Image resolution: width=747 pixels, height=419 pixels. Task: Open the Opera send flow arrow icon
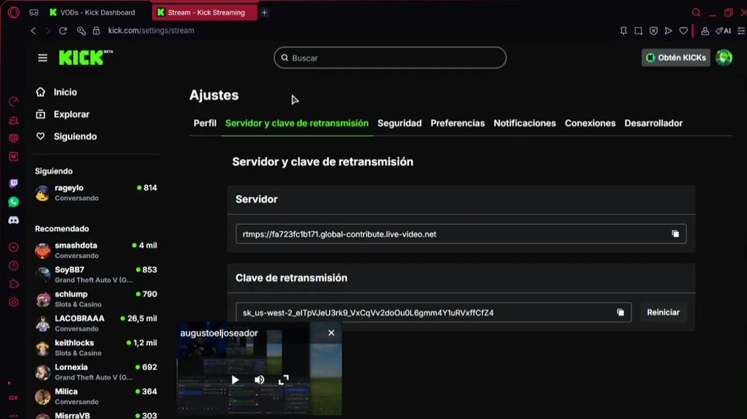668,31
